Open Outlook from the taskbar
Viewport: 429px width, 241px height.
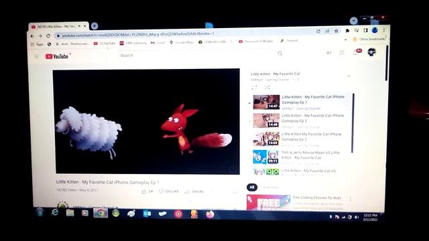coord(147,214)
